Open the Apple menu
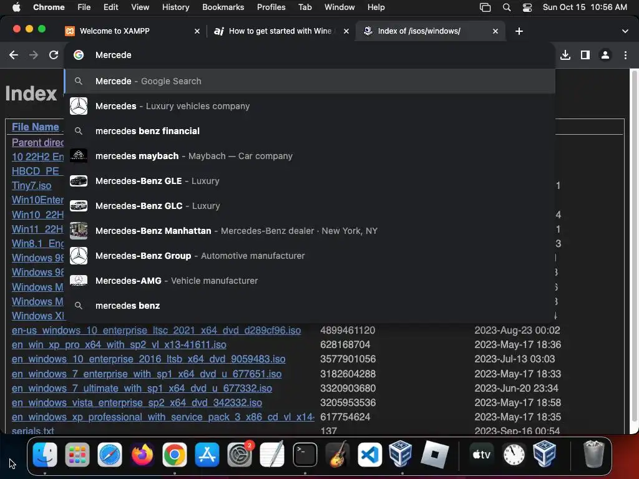This screenshot has width=639, height=479. [x=16, y=7]
